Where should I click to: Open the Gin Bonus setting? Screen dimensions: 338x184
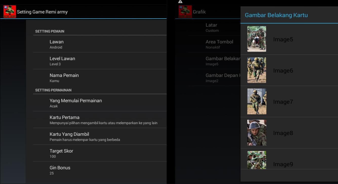pyautogui.click(x=100, y=170)
